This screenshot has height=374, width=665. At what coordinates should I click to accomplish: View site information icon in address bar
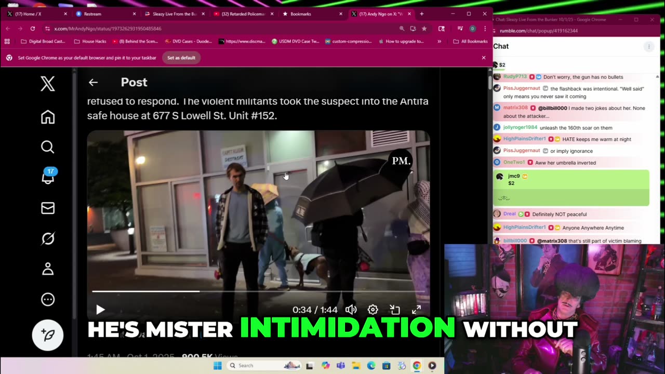click(x=47, y=29)
